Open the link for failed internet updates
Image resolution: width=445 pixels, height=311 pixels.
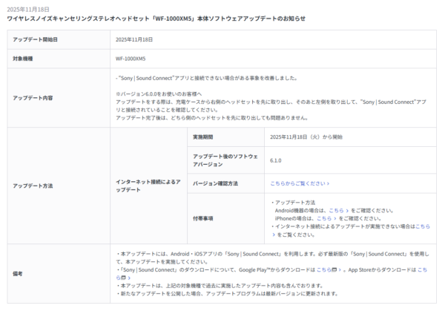tap(422, 226)
